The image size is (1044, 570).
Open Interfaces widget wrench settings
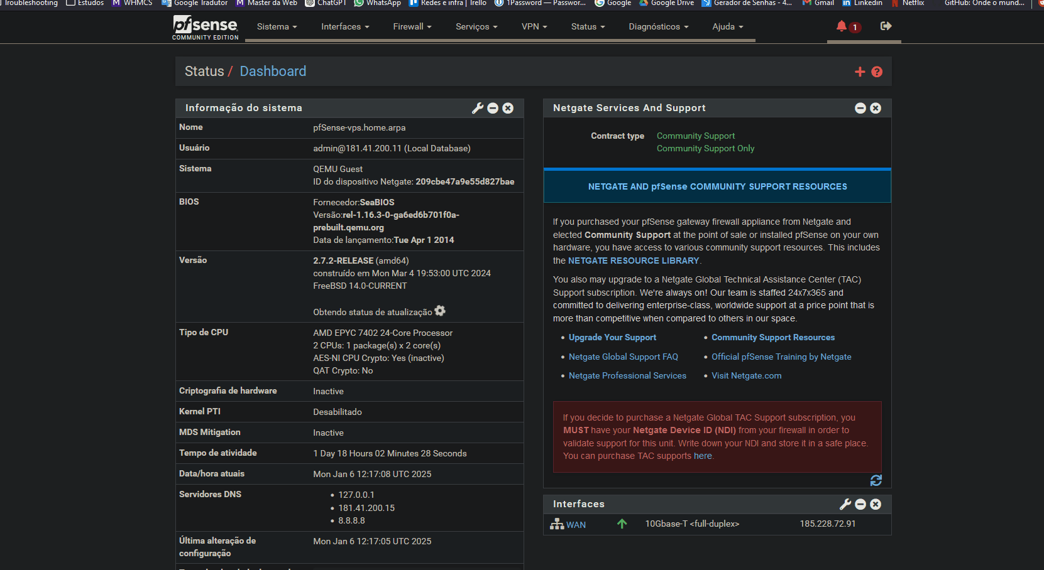pos(845,504)
